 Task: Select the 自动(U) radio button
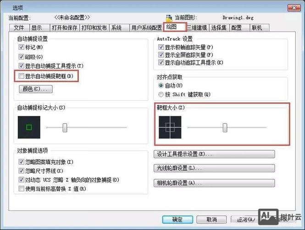(x=161, y=86)
